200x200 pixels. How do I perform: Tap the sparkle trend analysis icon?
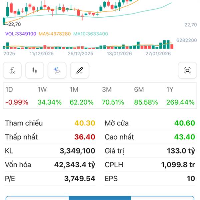[x=57, y=70]
